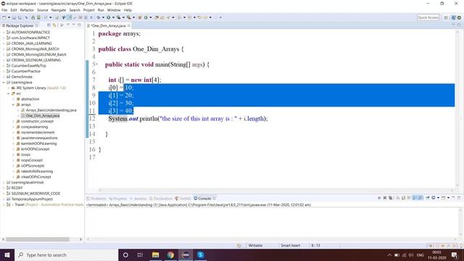Switch to the Problems tab
The width and height of the screenshot is (464, 261).
[x=96, y=199]
